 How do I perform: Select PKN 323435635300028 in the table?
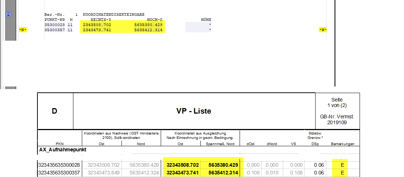[x=59, y=165]
